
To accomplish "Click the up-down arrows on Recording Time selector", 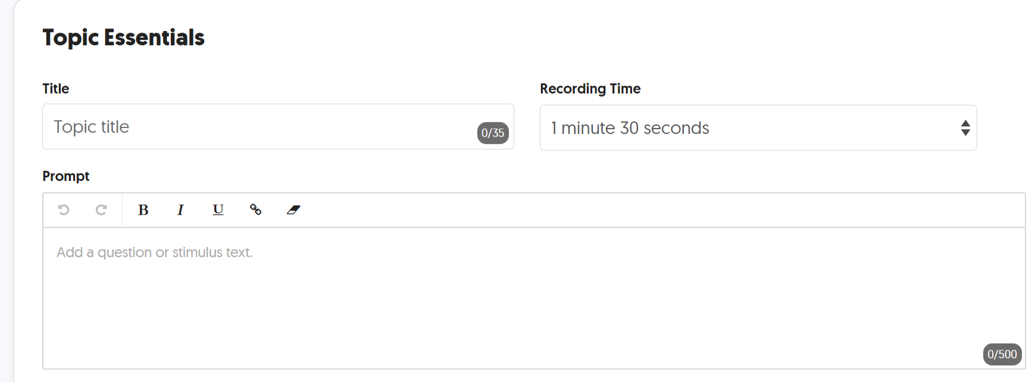I will point(965,128).
